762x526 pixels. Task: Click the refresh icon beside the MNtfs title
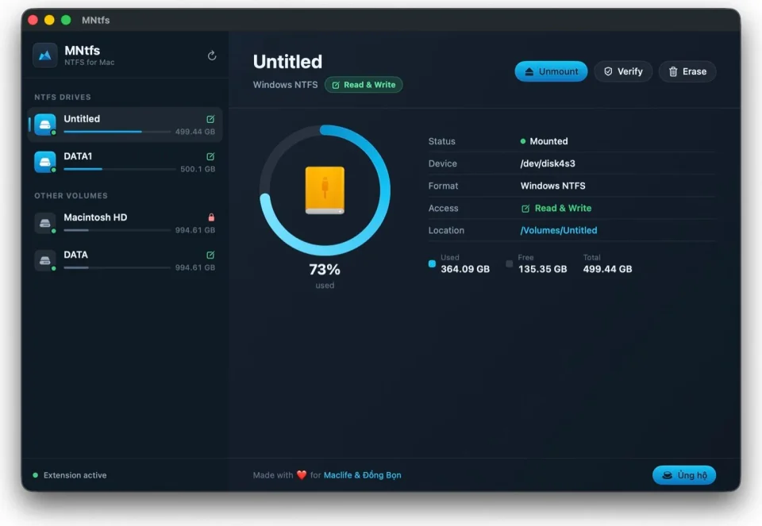pos(211,56)
